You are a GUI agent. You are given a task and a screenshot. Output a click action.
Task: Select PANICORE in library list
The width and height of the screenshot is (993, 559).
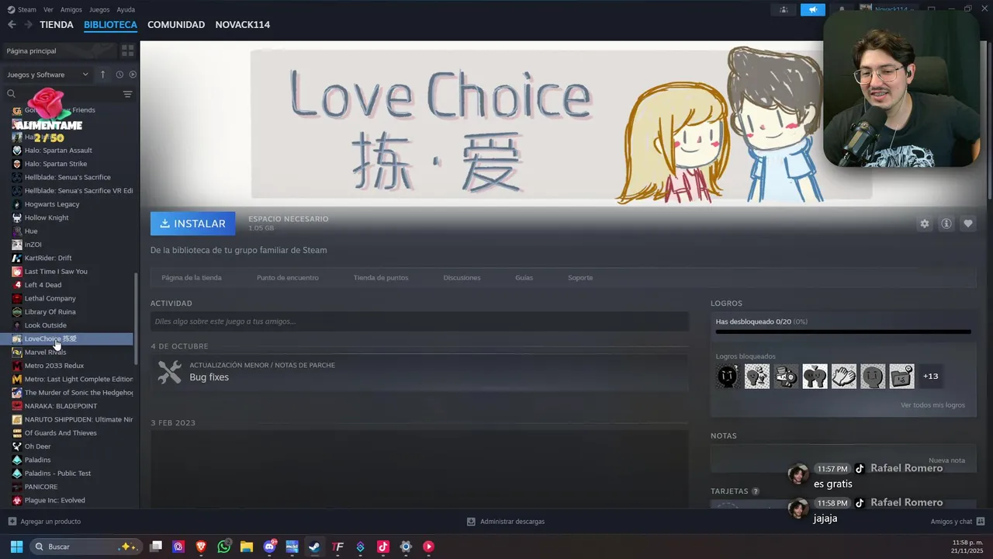tap(41, 487)
